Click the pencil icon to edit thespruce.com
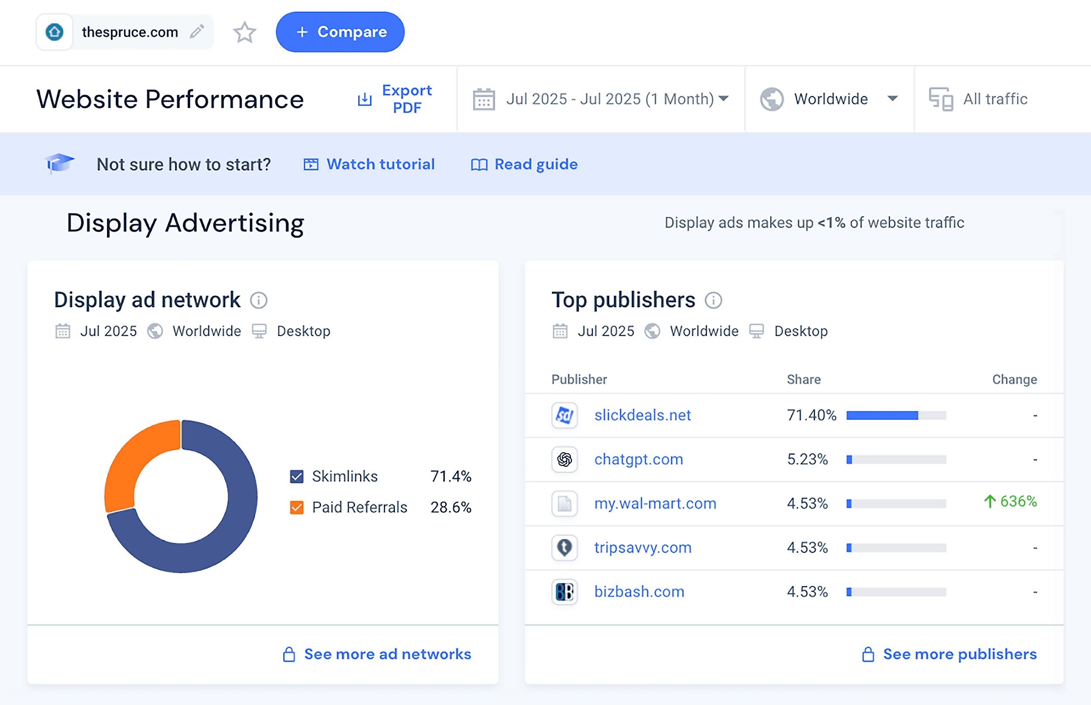The height and width of the screenshot is (705, 1091). tap(197, 31)
